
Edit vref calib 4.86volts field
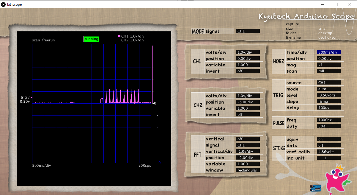click(x=329, y=152)
